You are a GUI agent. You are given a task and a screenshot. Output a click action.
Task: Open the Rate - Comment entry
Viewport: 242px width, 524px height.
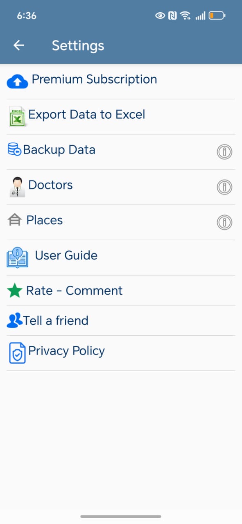121,291
